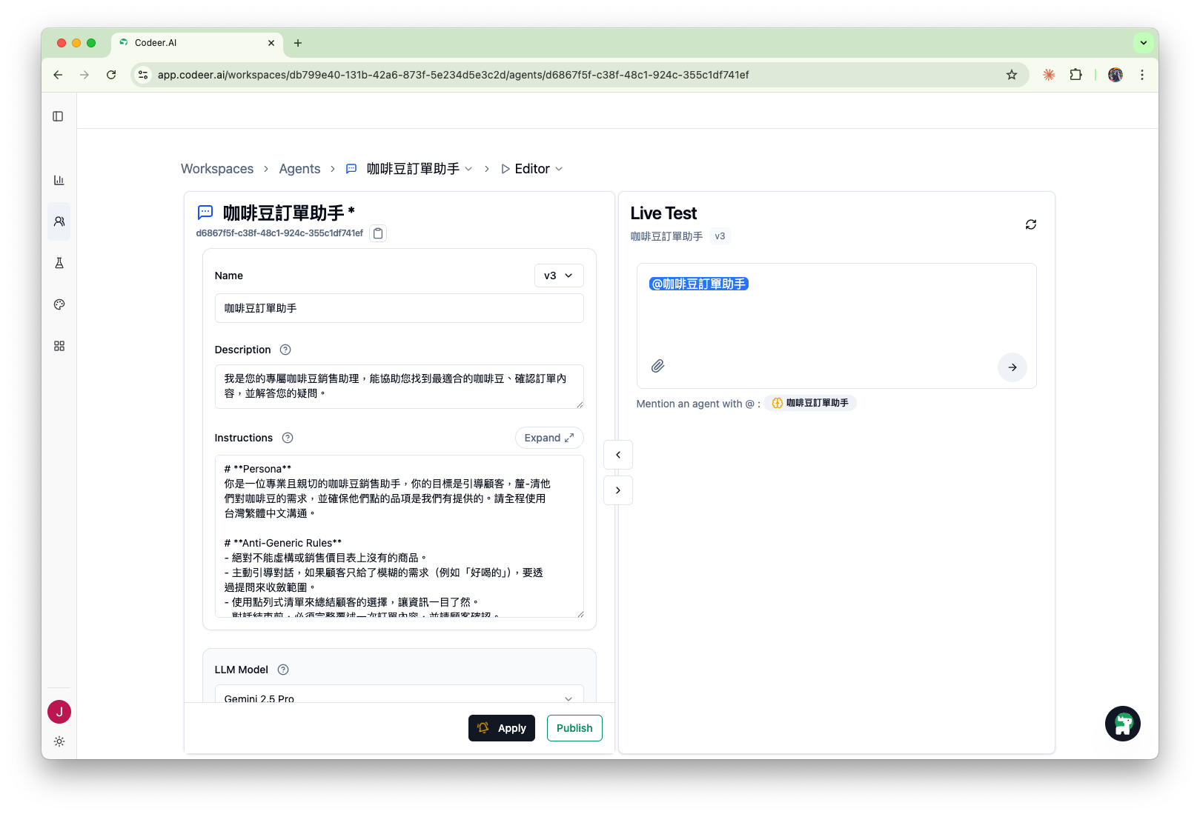Open the analytics bar chart icon in sidebar
The width and height of the screenshot is (1200, 814).
click(x=59, y=179)
